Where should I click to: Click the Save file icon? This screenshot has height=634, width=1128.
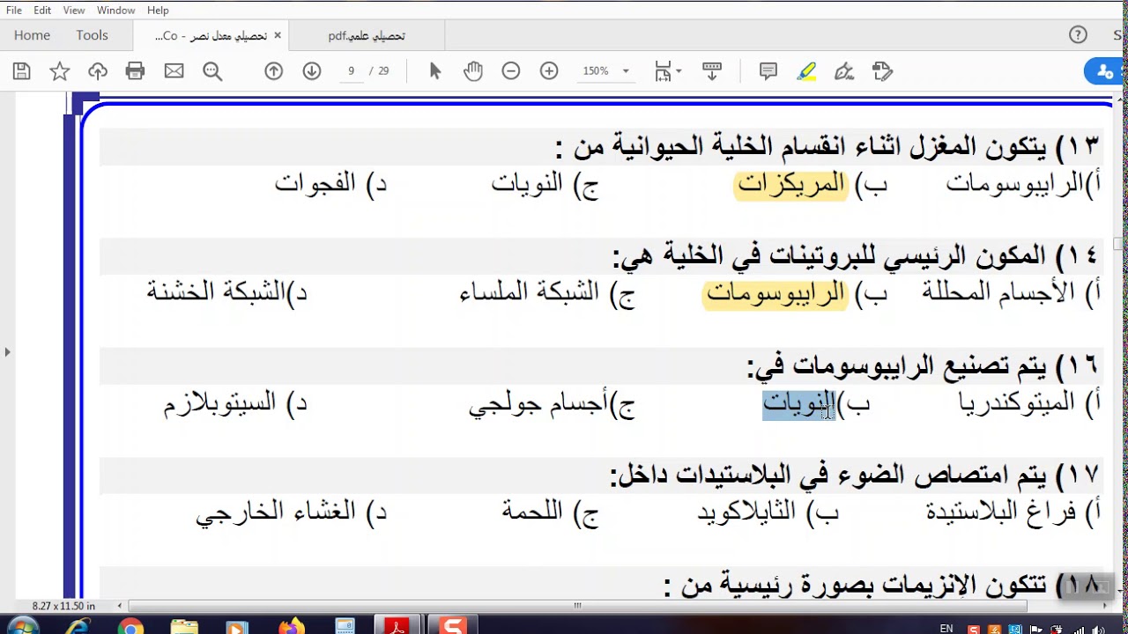click(21, 71)
